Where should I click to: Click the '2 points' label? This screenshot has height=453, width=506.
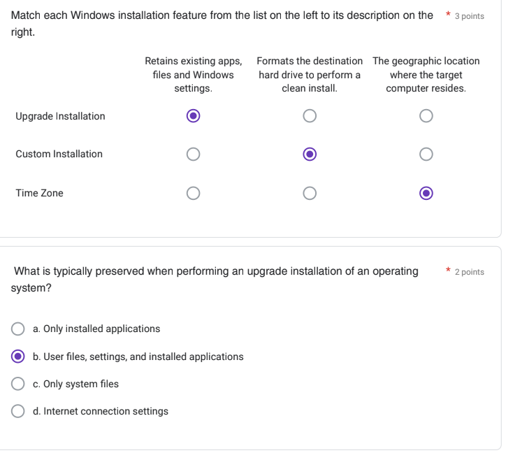(x=469, y=272)
